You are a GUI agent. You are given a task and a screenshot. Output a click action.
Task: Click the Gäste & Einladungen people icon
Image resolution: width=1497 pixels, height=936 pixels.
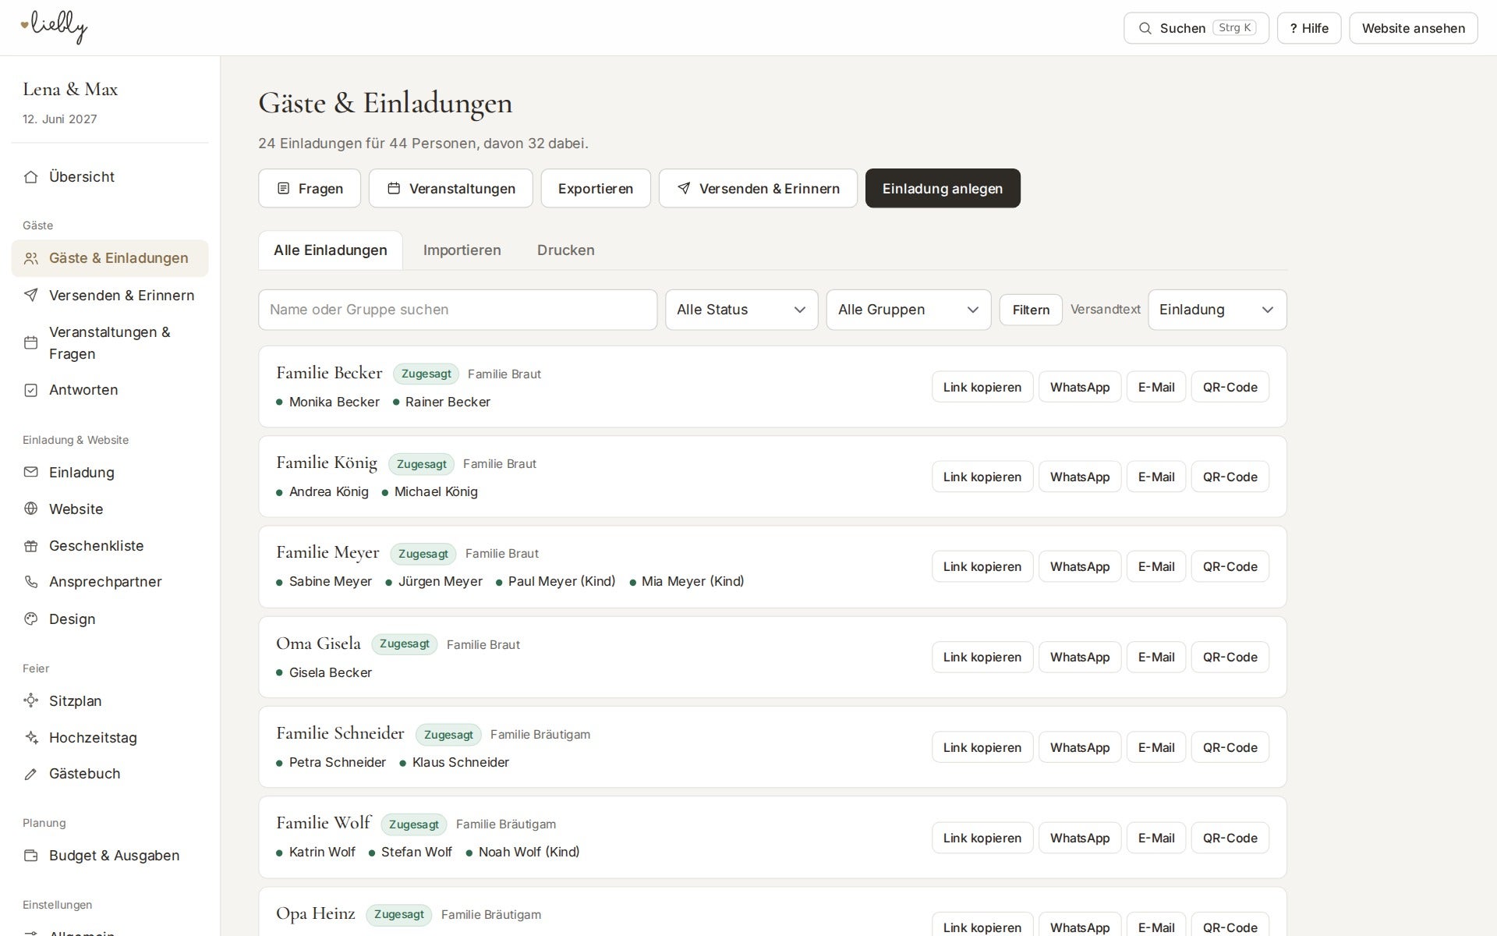pyautogui.click(x=31, y=258)
